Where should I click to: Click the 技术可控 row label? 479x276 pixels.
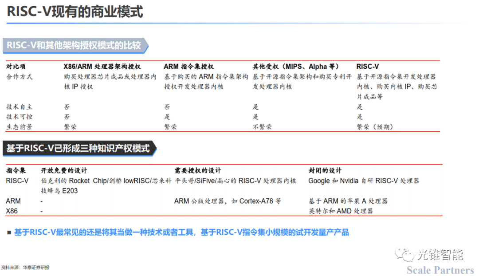(19, 117)
